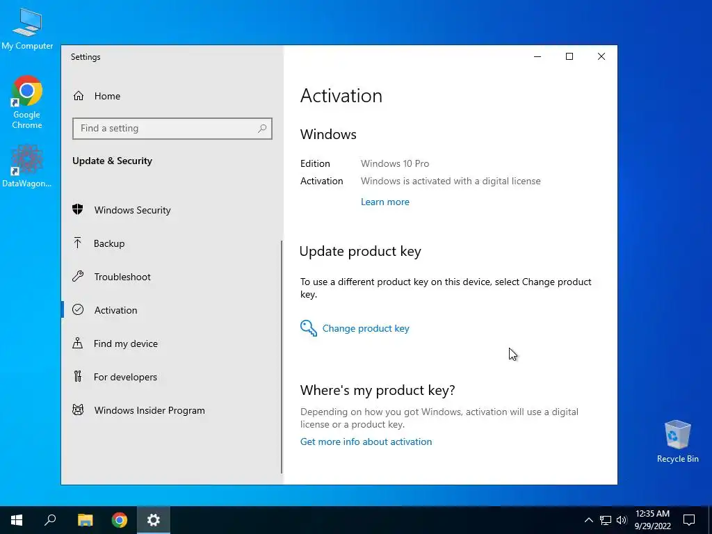Open File Explorer from the taskbar
This screenshot has height=534, width=712.
coord(85,520)
